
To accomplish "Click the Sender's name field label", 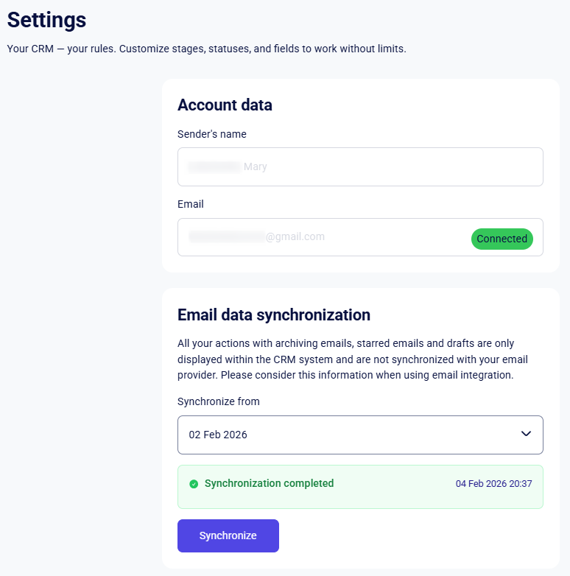I will 212,134.
